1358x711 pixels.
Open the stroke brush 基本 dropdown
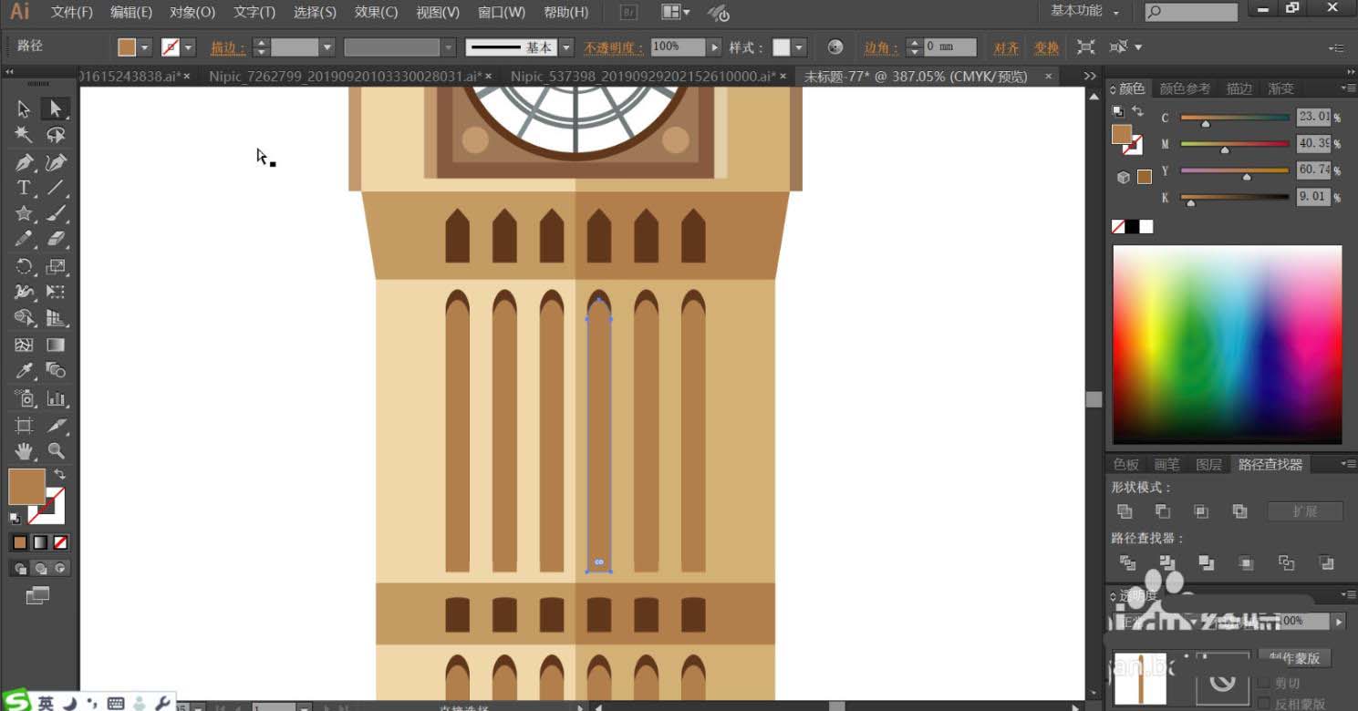[566, 47]
